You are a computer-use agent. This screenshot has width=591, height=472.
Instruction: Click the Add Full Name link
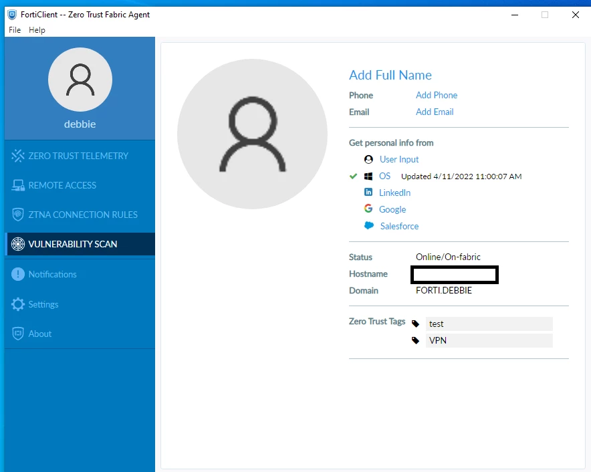click(x=390, y=75)
